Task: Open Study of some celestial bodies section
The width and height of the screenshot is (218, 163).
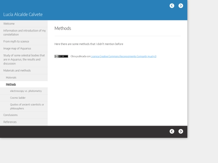Action: click(x=24, y=60)
